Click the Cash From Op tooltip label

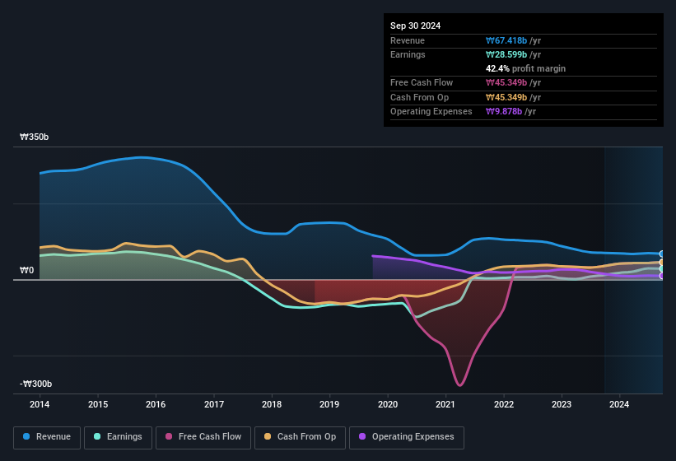pyautogui.click(x=419, y=97)
